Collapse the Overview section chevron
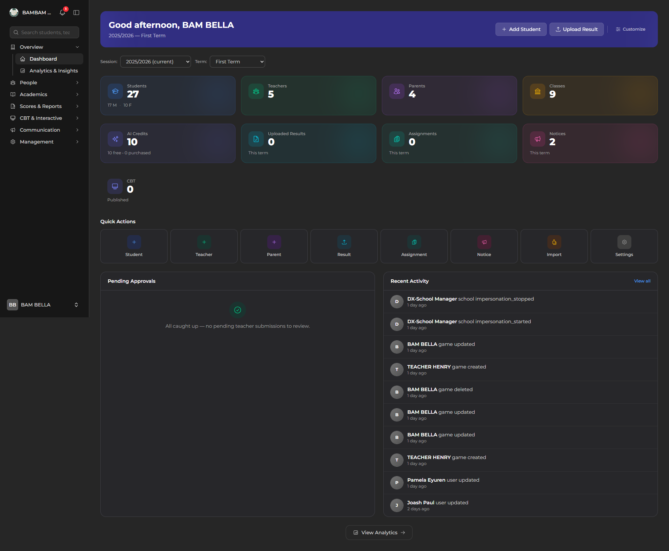The height and width of the screenshot is (551, 669). pos(77,47)
